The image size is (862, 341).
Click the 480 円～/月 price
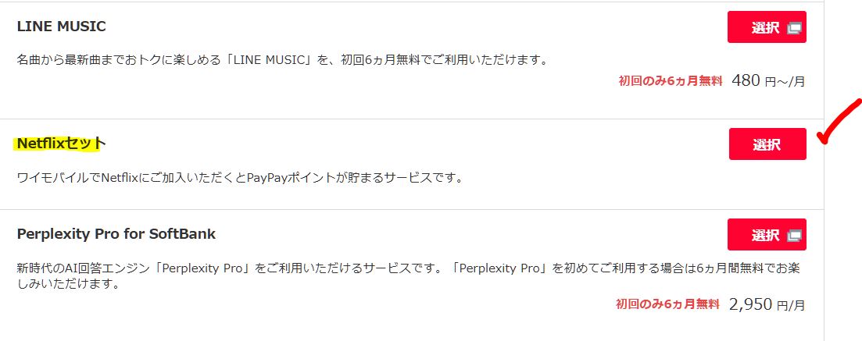(x=768, y=80)
